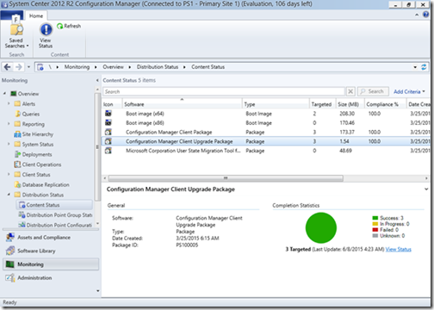Open the Client Operations node
Image resolution: width=434 pixels, height=310 pixels.
[38, 164]
